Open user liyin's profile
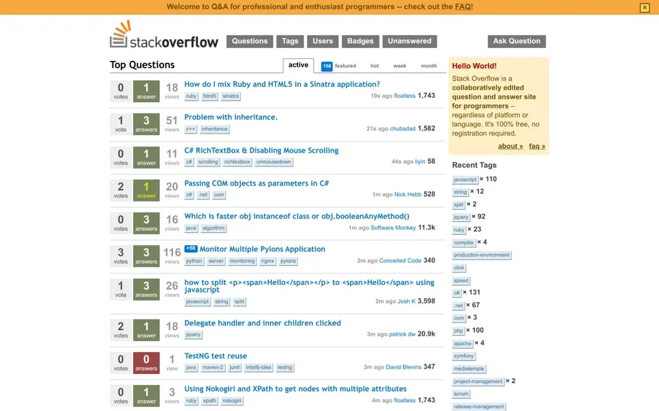The width and height of the screenshot is (659, 411). (420, 162)
